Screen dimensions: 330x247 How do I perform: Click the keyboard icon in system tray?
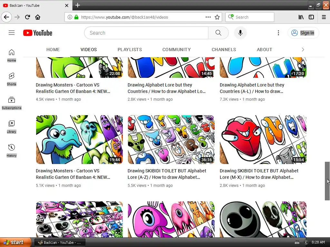297,242
